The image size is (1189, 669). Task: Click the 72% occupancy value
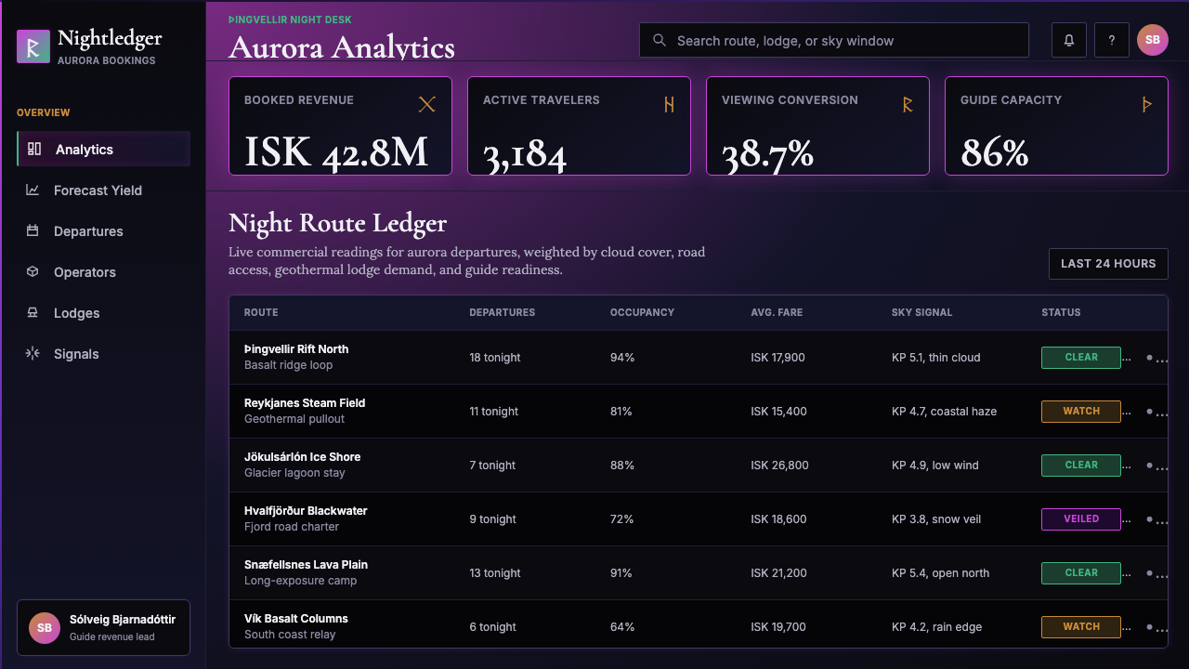pyautogui.click(x=622, y=518)
